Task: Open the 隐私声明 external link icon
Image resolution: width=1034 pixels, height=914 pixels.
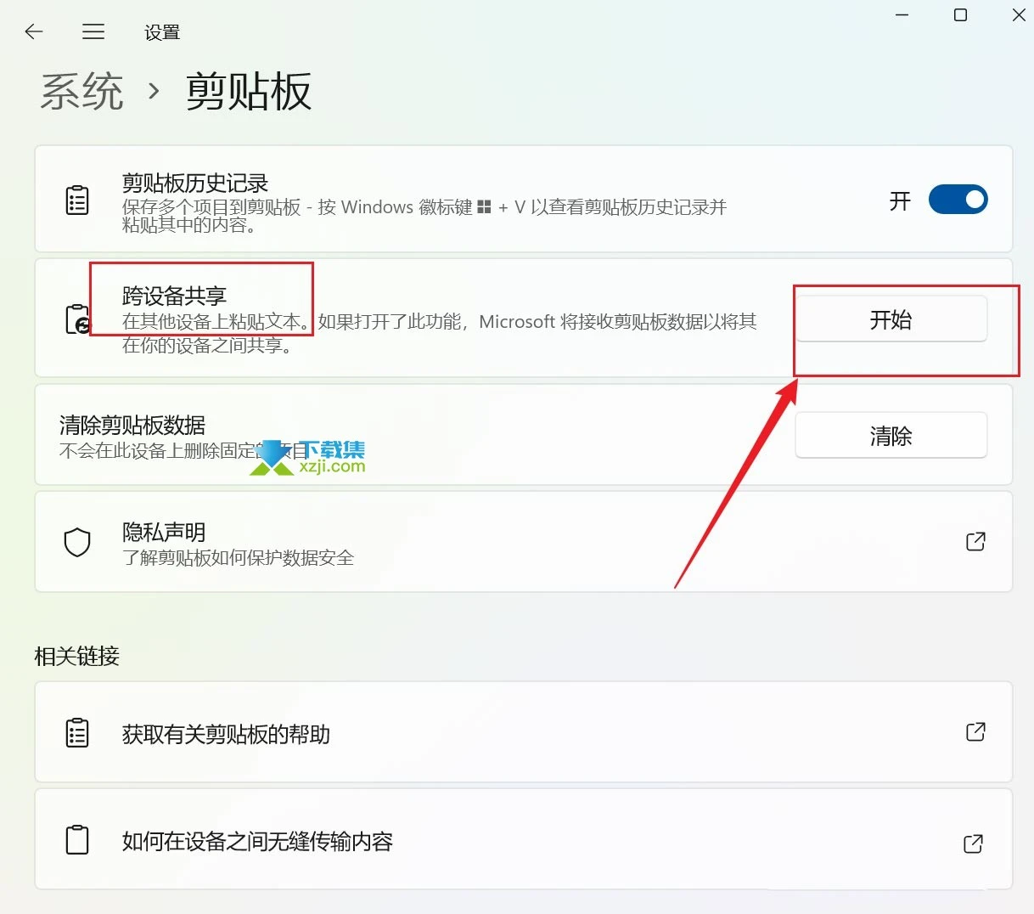Action: (975, 542)
